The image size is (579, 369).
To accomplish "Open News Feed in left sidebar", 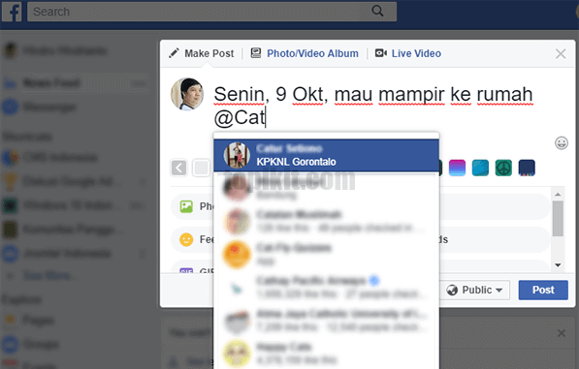I will coord(51,83).
